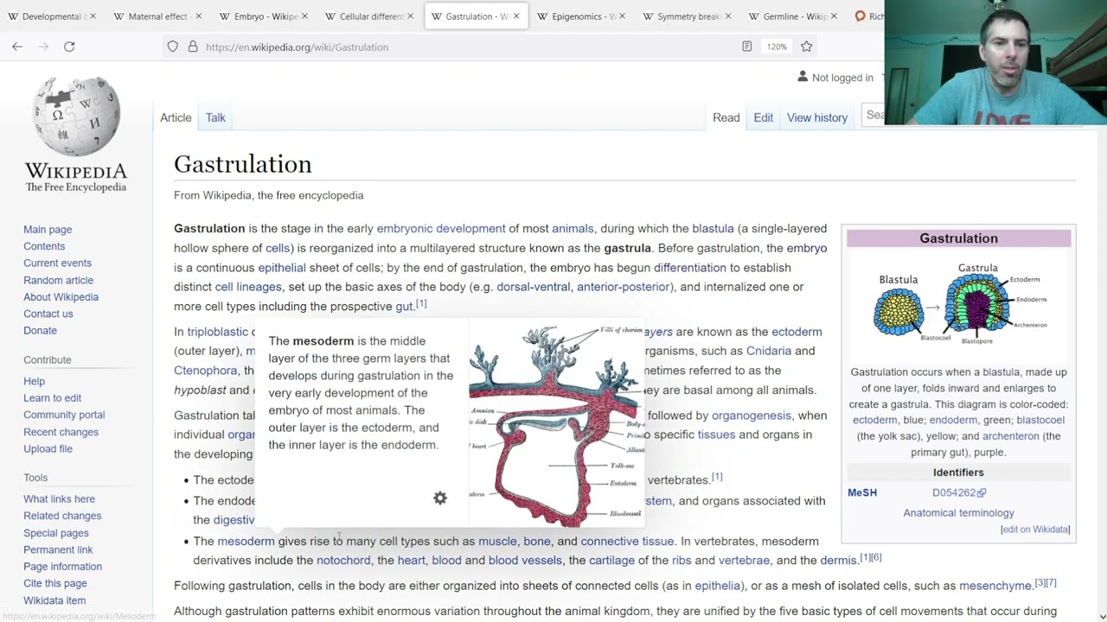Follow the mesoderm link in bullet list

(x=246, y=541)
